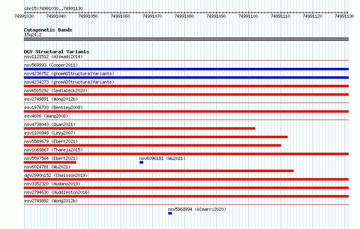Viewport: 360px width, 229px height.
Task: Open nsv4738043 (Quan2021) label
Action: pyautogui.click(x=50, y=124)
